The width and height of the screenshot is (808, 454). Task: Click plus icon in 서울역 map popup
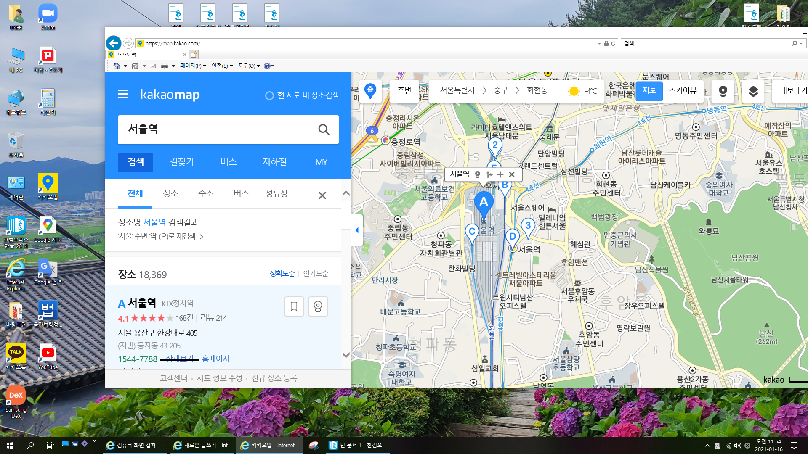click(500, 174)
